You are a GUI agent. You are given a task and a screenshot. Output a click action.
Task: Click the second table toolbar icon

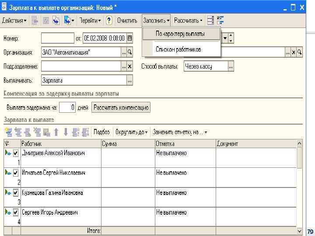[x=18, y=132]
